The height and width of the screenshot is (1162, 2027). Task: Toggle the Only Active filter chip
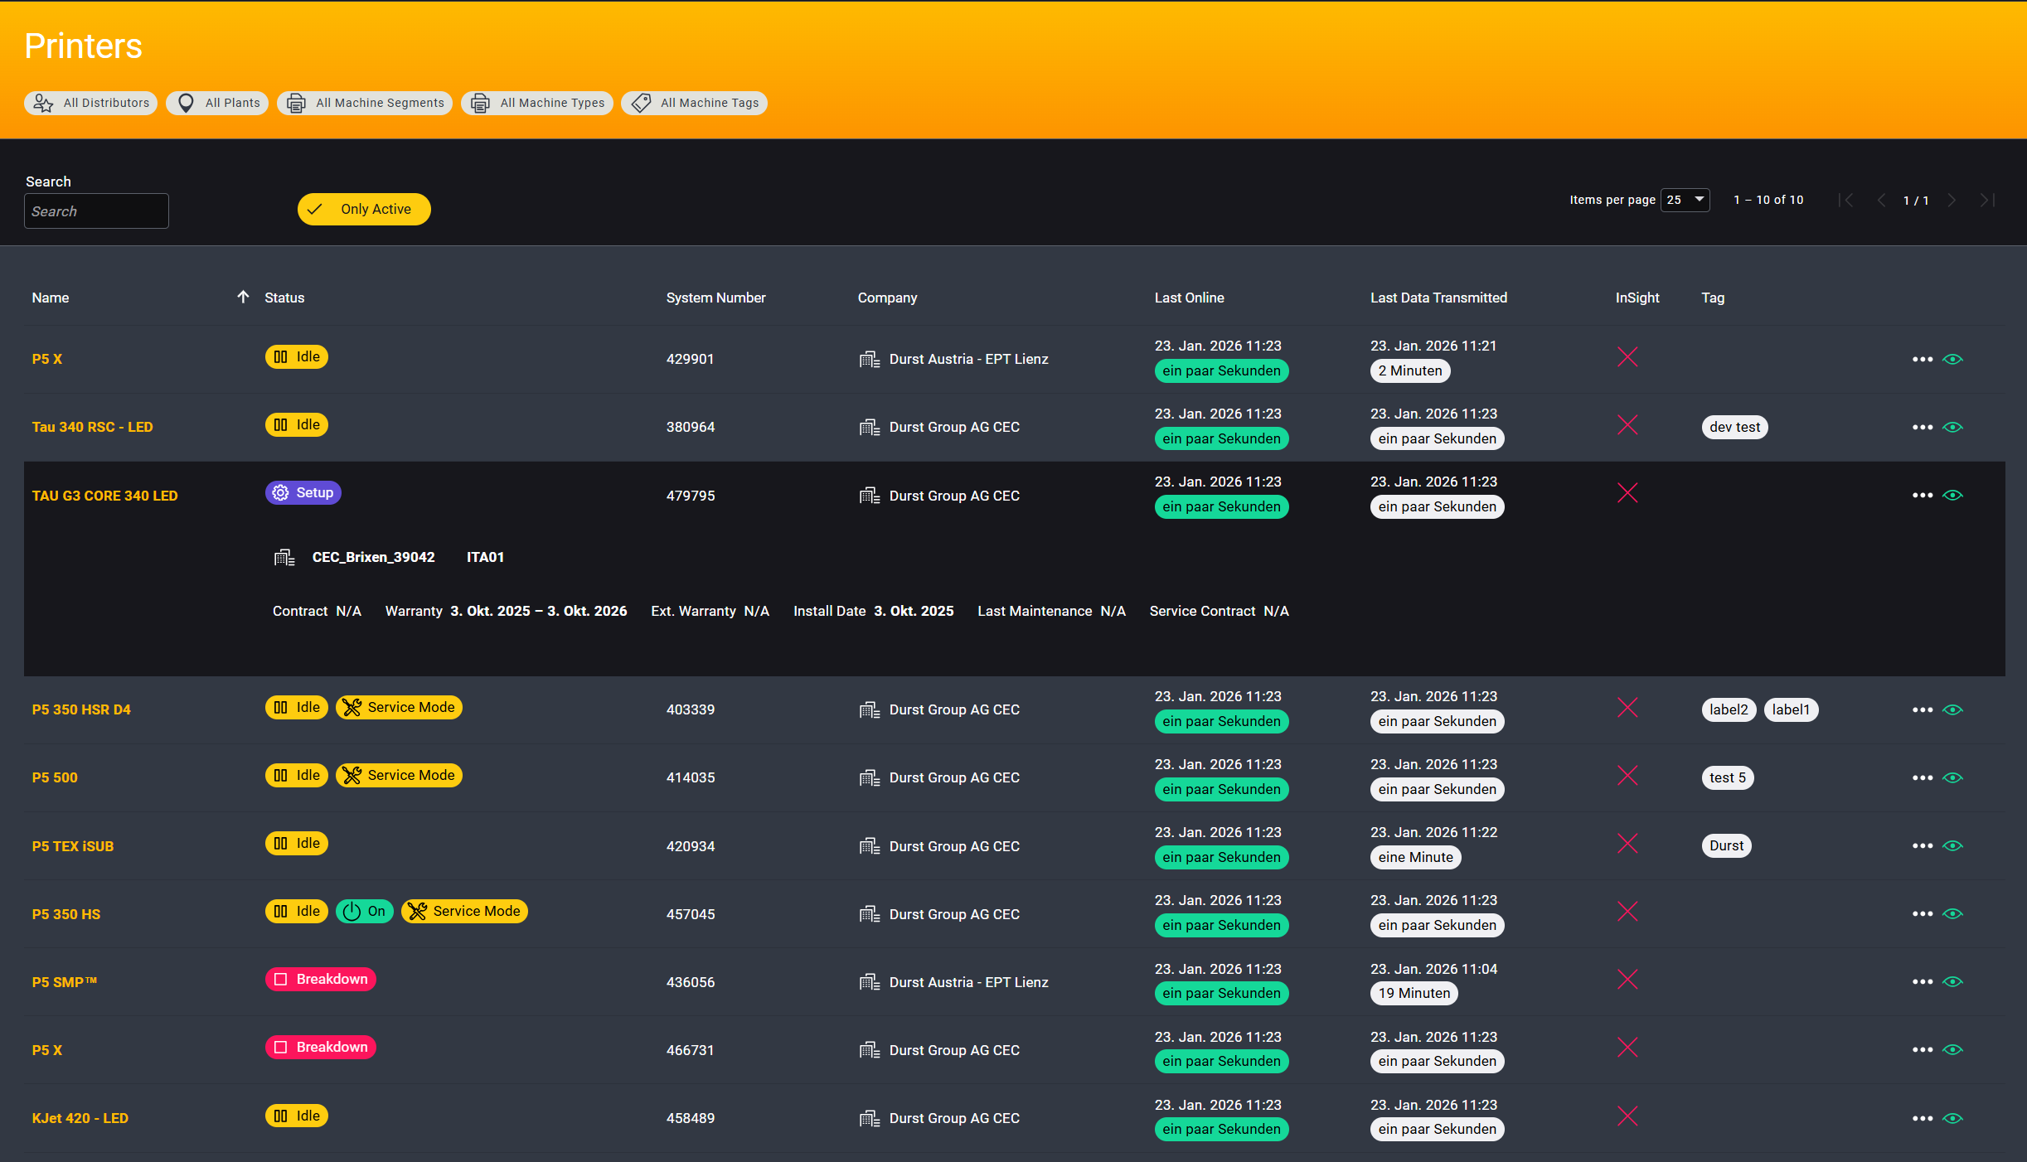click(364, 210)
